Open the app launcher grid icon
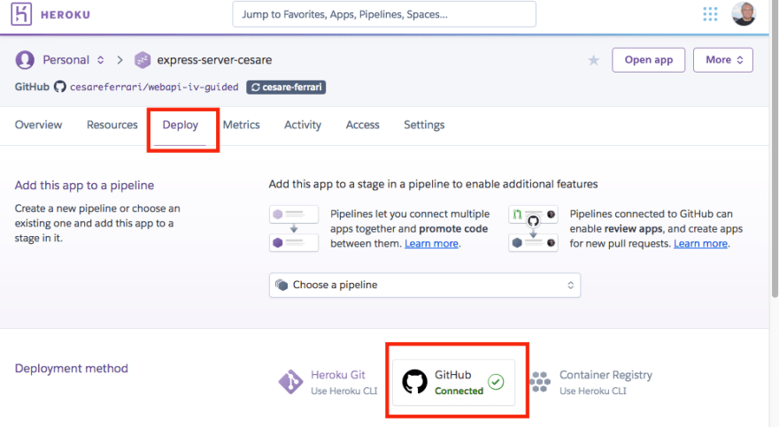The height and width of the screenshot is (427, 779). coord(710,14)
